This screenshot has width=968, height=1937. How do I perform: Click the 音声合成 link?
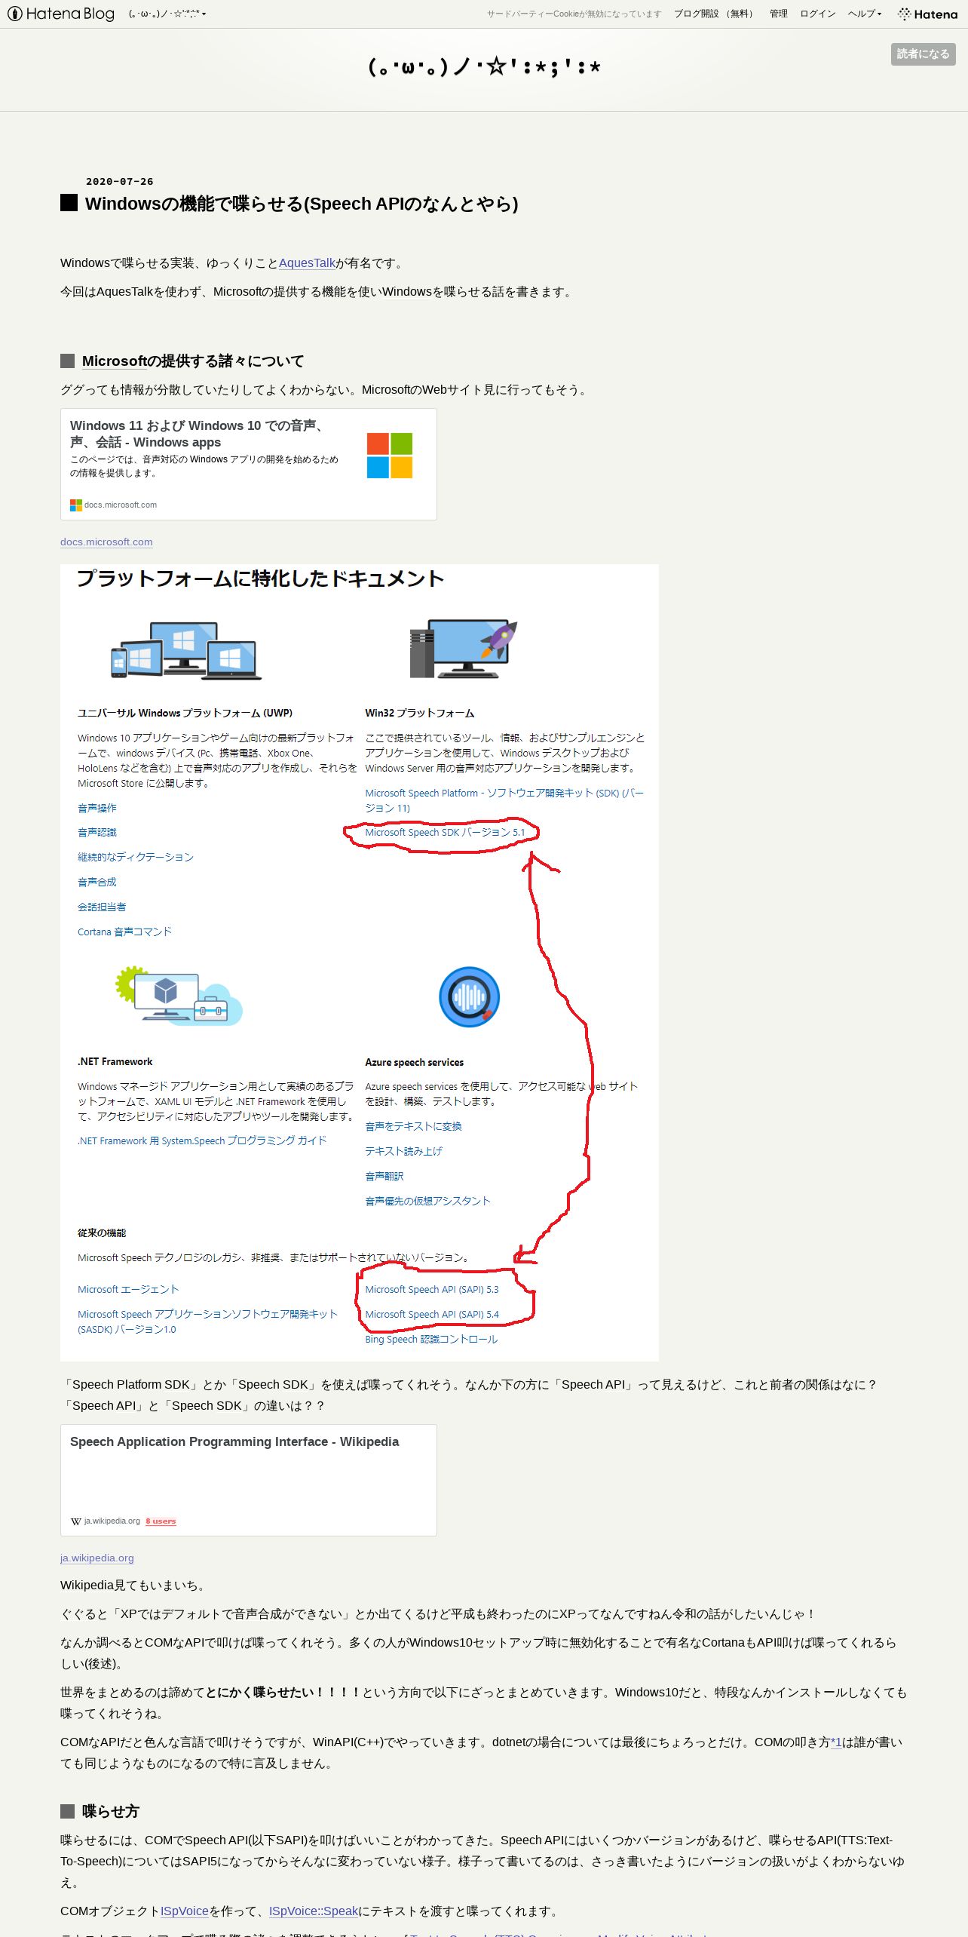[x=97, y=882]
